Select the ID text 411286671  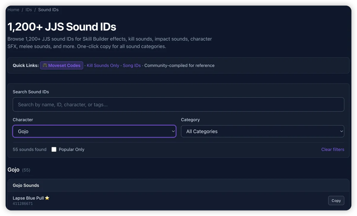pyautogui.click(x=23, y=204)
